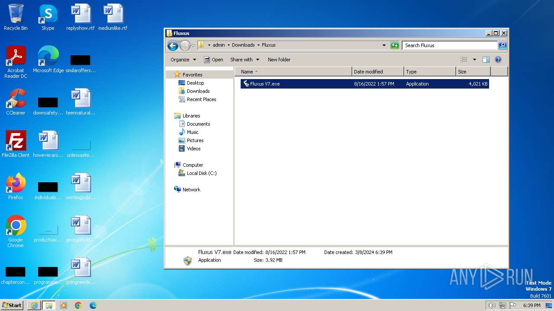This screenshot has width=554, height=311.
Task: Launch Chrome from the taskbar
Action: click(78, 305)
